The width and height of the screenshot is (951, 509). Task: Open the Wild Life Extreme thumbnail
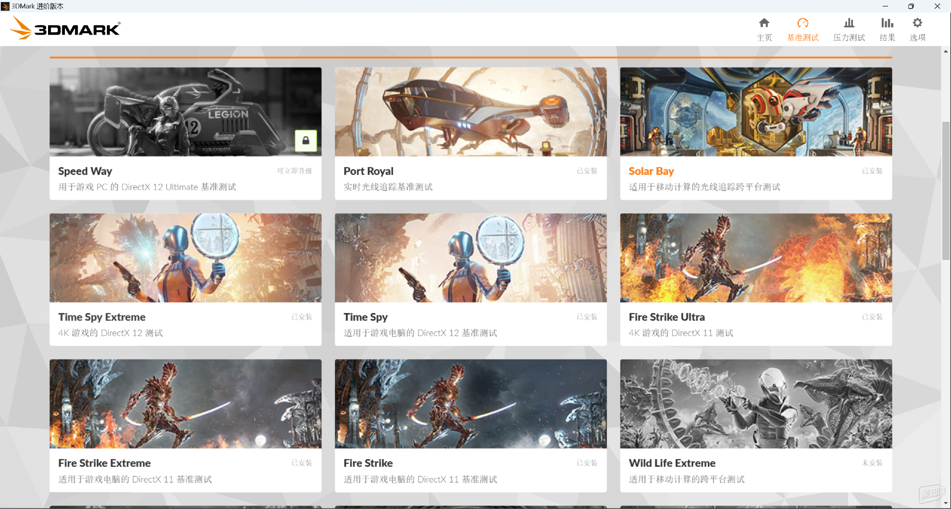click(756, 404)
